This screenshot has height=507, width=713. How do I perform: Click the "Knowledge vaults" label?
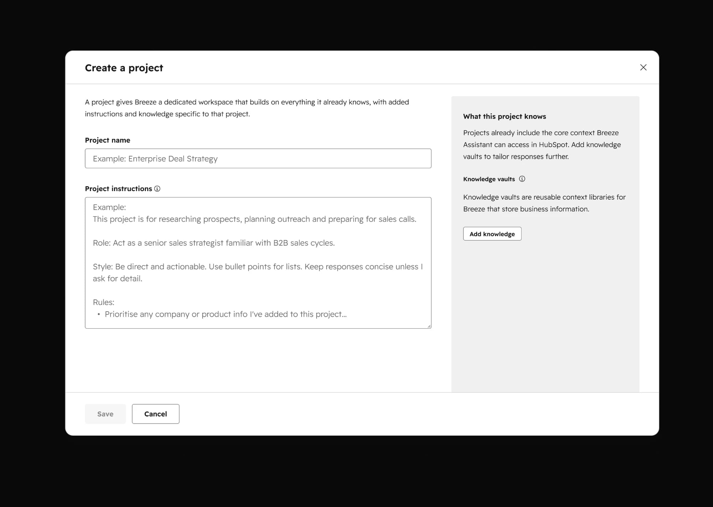pyautogui.click(x=489, y=179)
